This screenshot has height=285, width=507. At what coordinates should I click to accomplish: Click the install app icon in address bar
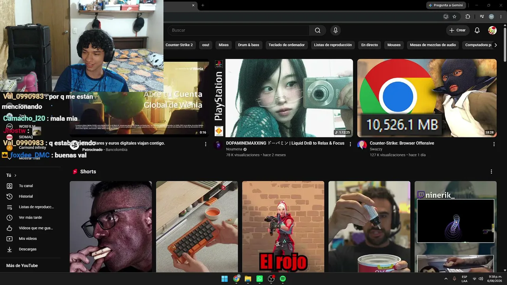pos(446,17)
